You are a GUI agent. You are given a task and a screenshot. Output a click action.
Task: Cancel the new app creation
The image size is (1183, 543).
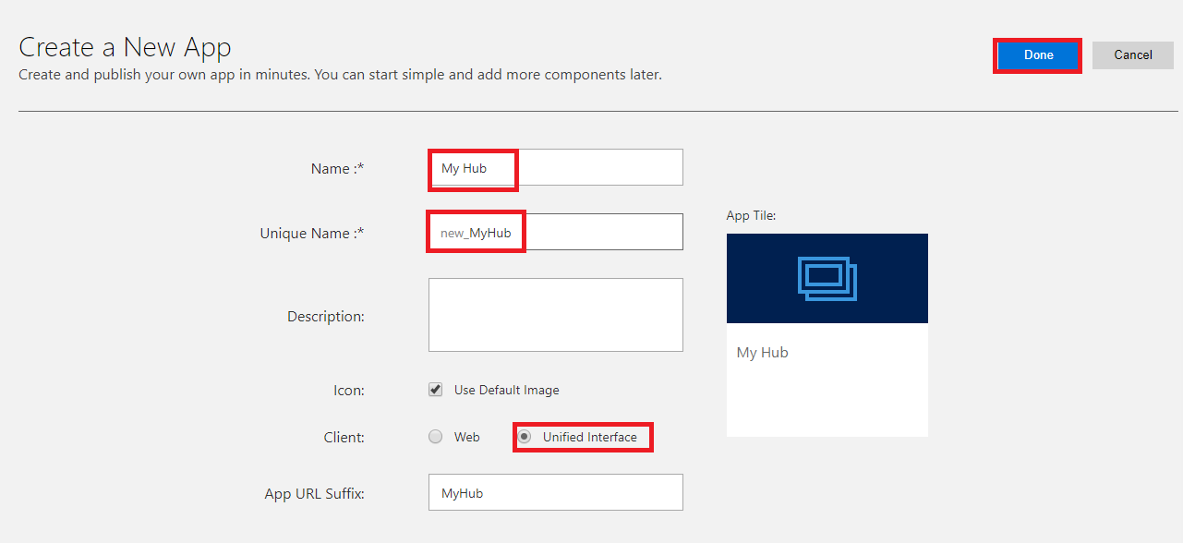(1132, 55)
